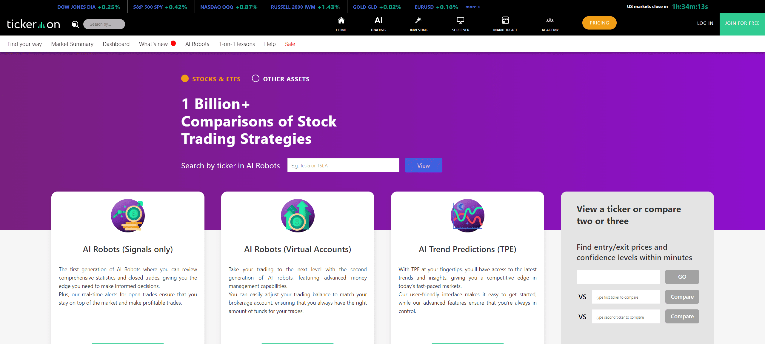This screenshot has width=765, height=344.
Task: Open the AI Robots menu item
Action: coord(197,44)
